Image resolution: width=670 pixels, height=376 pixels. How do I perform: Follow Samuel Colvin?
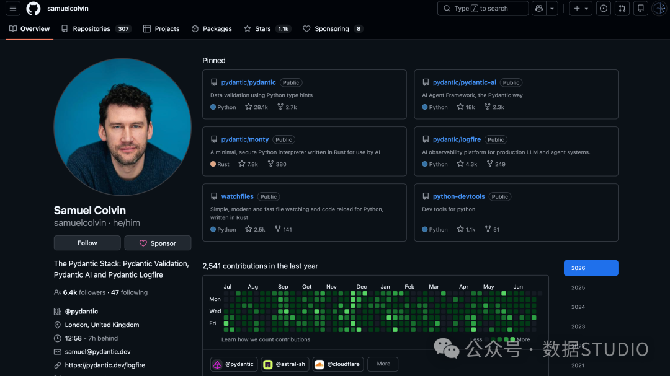pyautogui.click(x=87, y=243)
